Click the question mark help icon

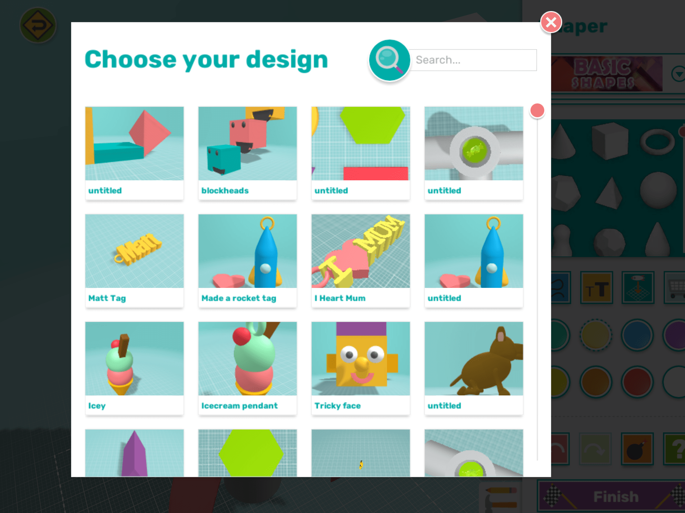pos(676,449)
